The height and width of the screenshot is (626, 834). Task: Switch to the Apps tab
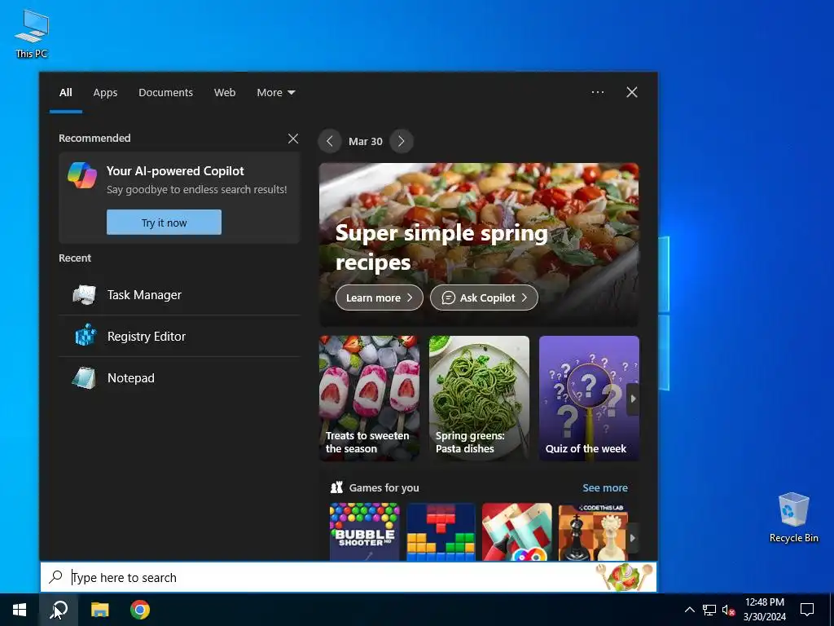click(105, 93)
